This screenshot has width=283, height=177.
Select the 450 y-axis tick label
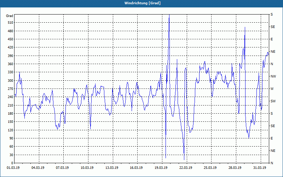(x=11, y=39)
